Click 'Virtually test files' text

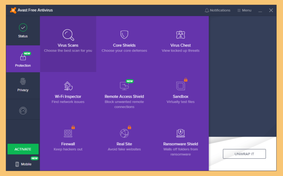tap(180, 102)
